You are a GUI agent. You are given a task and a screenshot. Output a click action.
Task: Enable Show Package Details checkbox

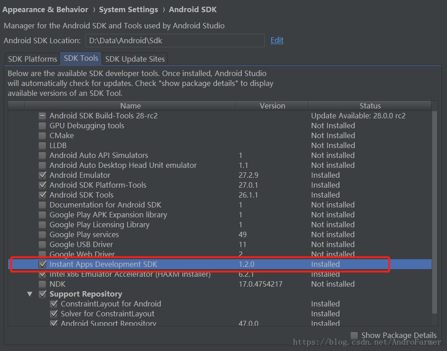click(354, 335)
